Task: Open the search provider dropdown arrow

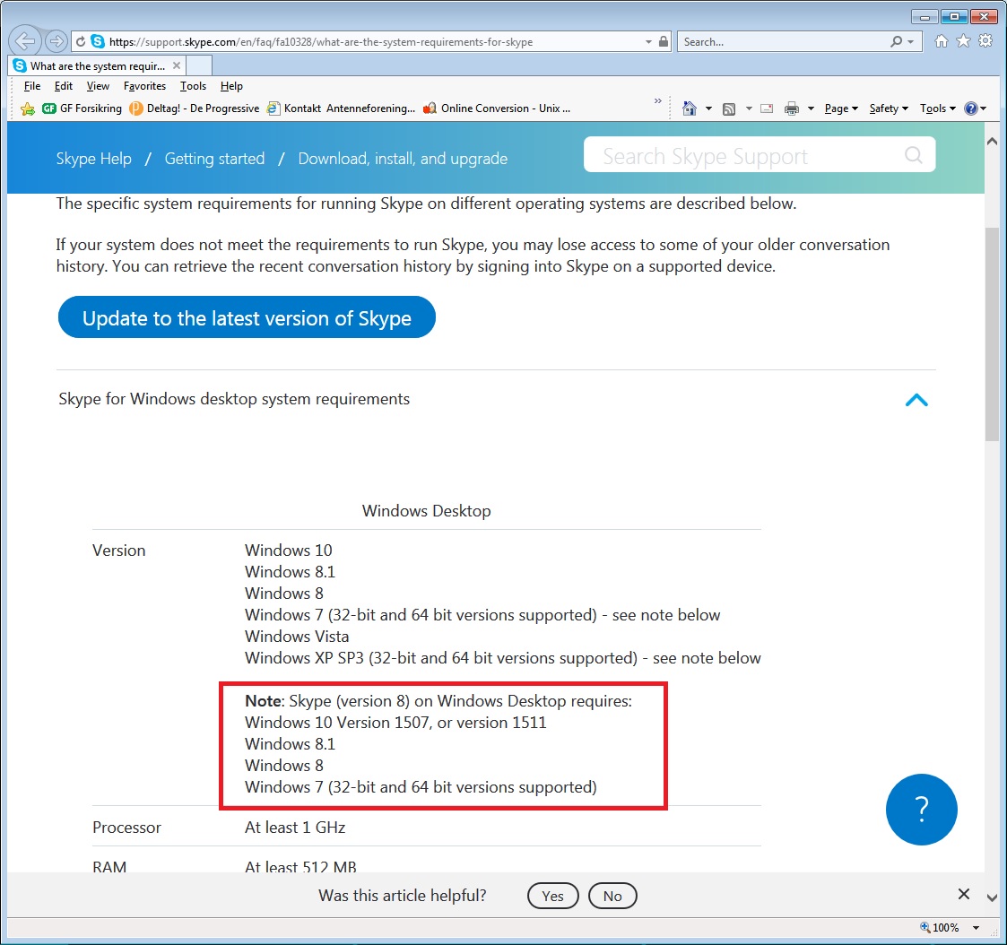Action: [x=911, y=42]
